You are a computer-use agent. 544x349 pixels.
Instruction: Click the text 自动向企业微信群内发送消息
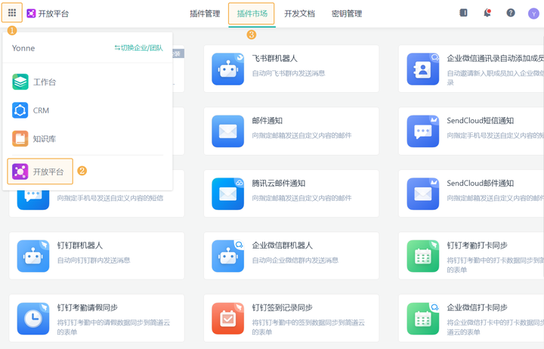[x=295, y=260]
